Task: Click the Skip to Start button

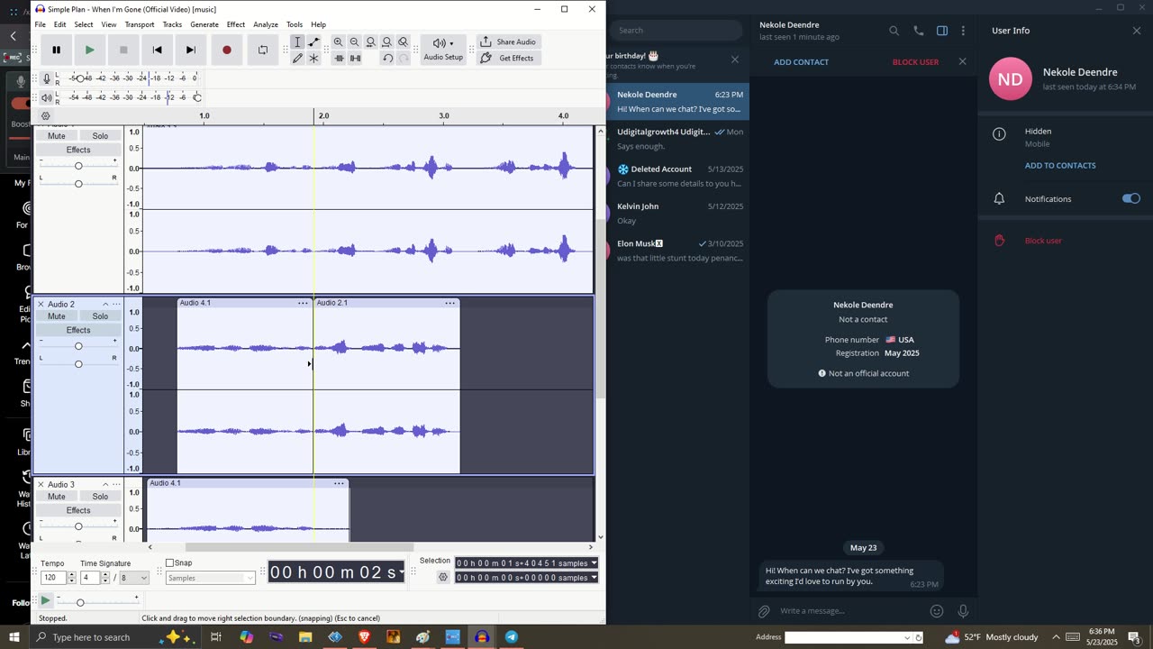Action: click(x=158, y=50)
